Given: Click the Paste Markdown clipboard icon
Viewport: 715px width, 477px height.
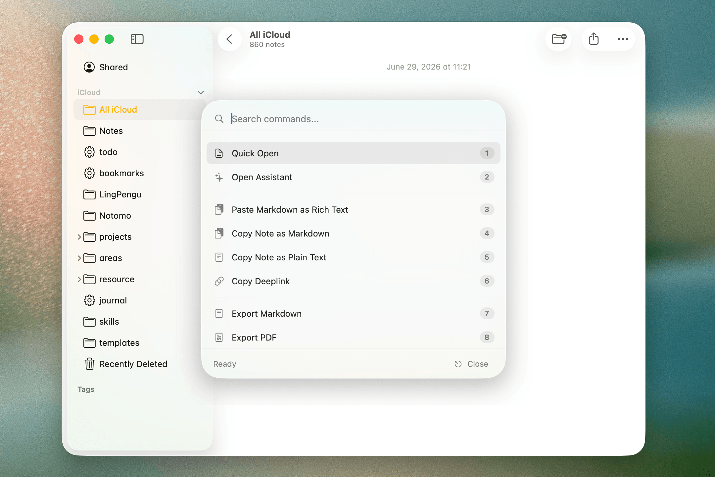Looking at the screenshot, I should 219,210.
